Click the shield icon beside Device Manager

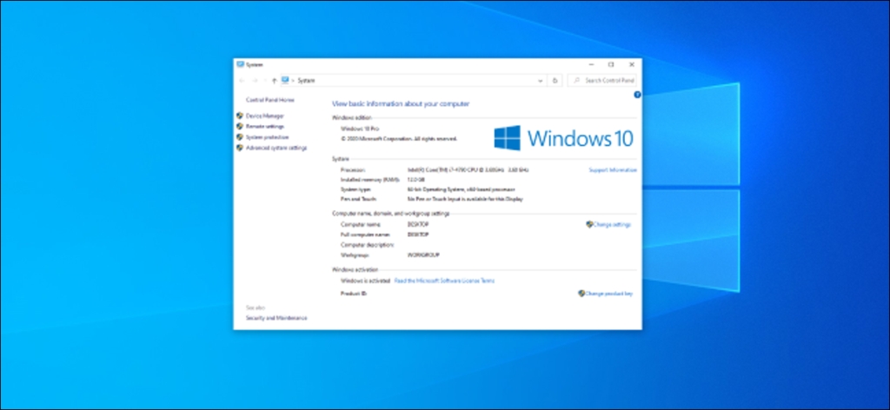click(x=240, y=116)
